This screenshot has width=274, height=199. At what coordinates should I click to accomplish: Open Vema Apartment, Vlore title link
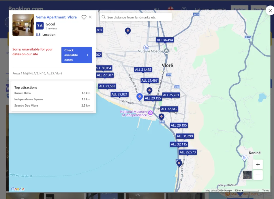click(56, 17)
